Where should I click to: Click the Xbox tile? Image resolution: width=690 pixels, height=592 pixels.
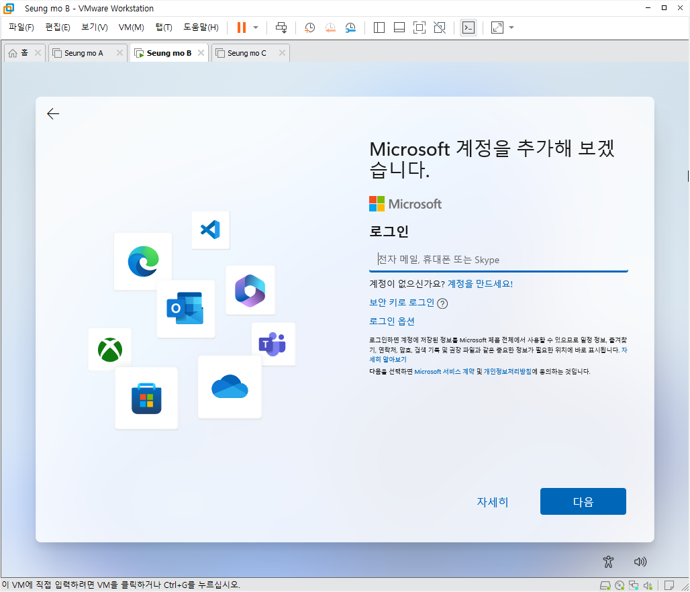tap(109, 350)
